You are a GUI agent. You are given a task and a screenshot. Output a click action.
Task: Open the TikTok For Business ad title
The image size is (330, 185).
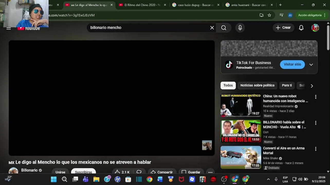(x=253, y=63)
